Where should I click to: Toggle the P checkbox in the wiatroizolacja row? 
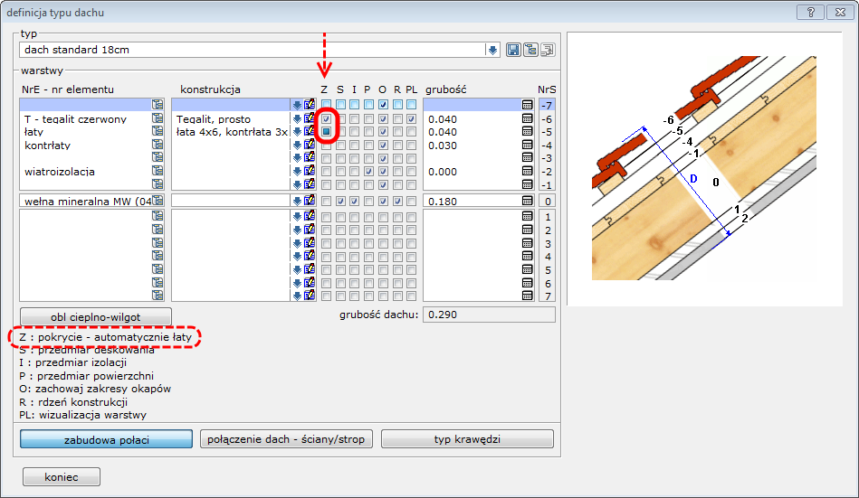tap(368, 171)
